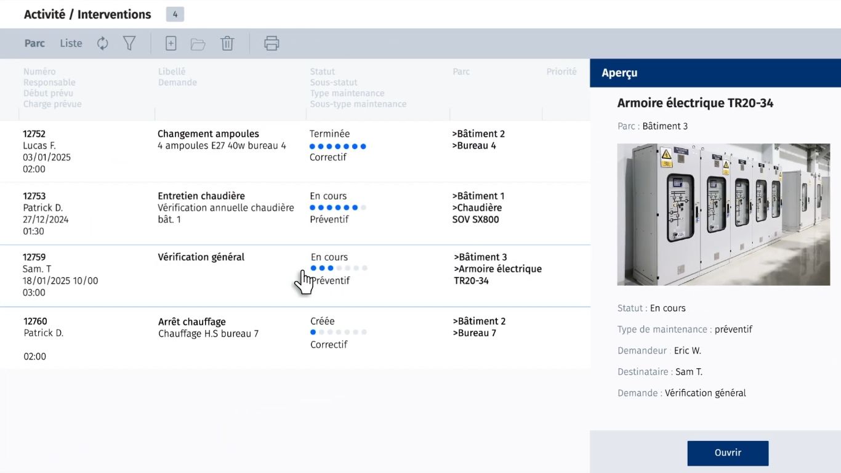Click the date 18/01/2025 10/00

60,280
